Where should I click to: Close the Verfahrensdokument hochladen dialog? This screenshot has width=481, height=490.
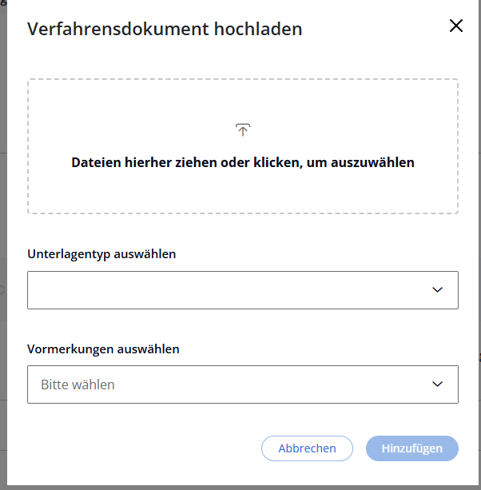pyautogui.click(x=456, y=26)
